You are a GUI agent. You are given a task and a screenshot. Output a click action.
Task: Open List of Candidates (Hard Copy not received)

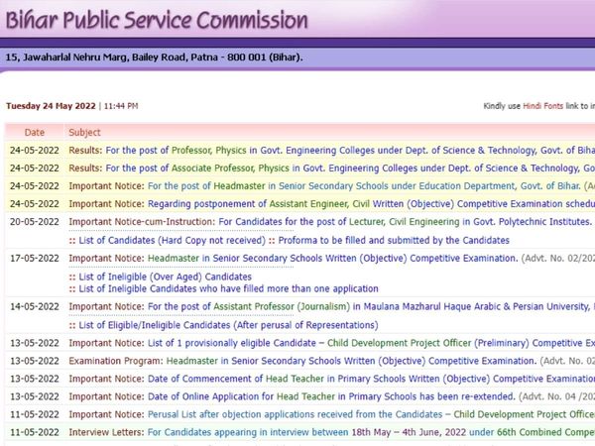(x=172, y=241)
